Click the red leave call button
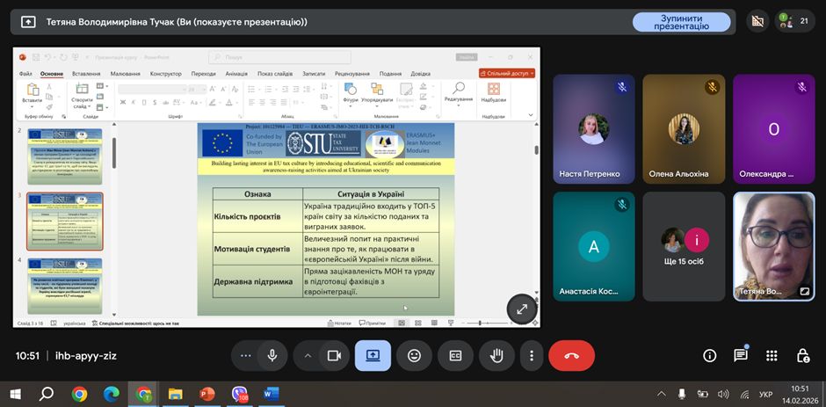 [x=571, y=355]
